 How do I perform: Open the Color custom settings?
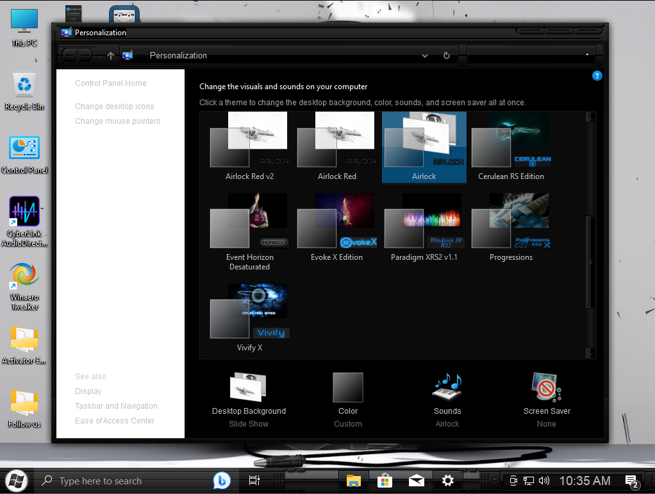coord(348,400)
